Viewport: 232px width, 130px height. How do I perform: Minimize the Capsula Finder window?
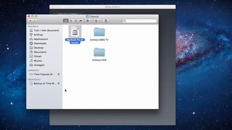point(32,16)
